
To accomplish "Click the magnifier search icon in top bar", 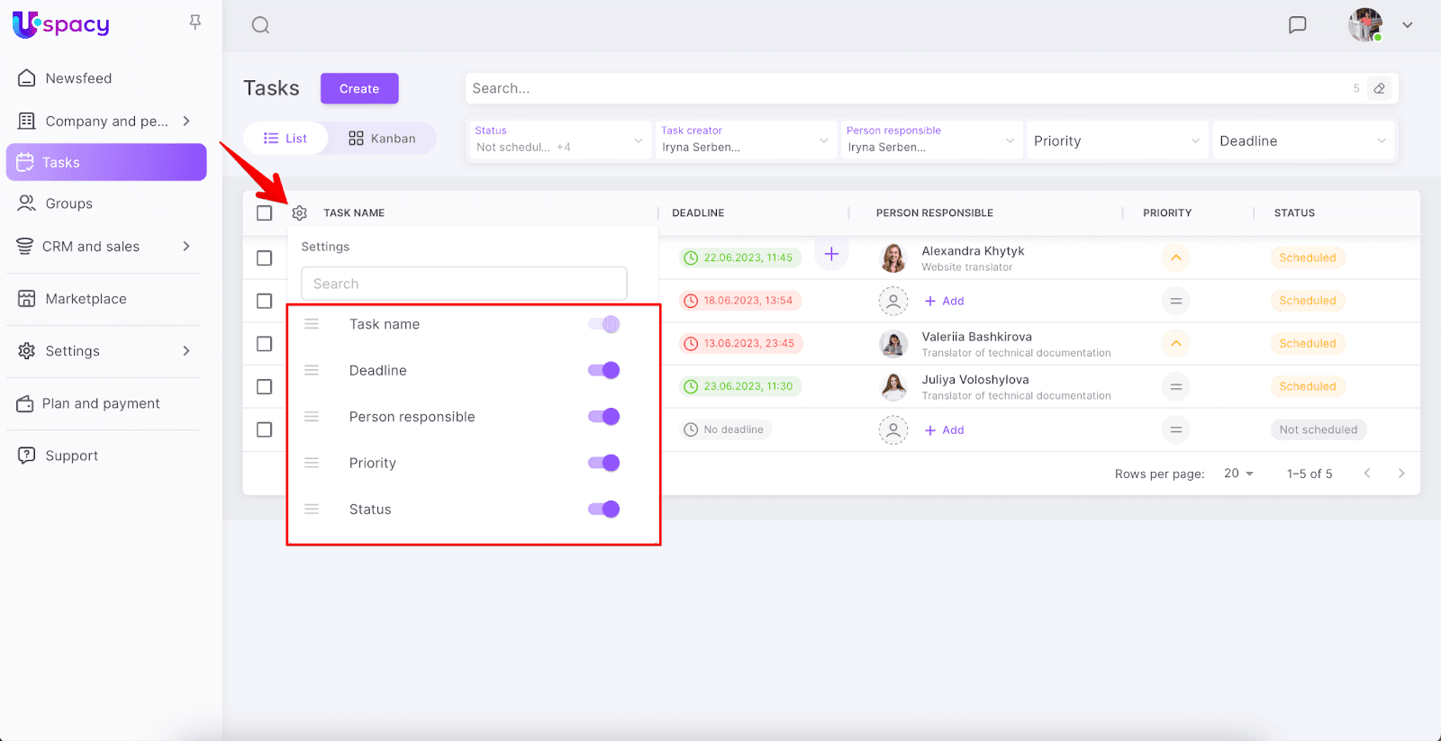I will pos(260,25).
